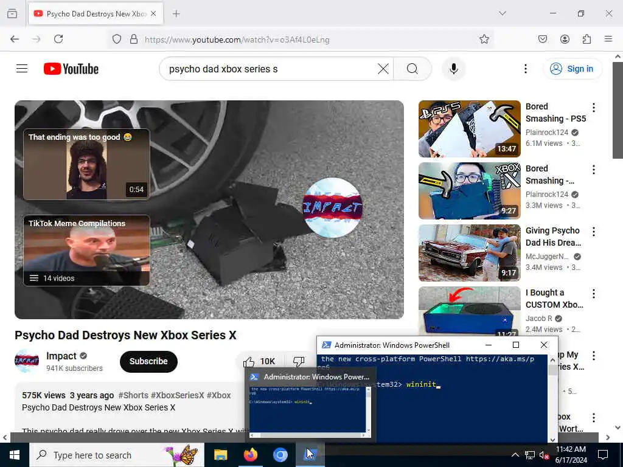
Task: Open Chromium browser taskbar icon
Action: pos(280,455)
